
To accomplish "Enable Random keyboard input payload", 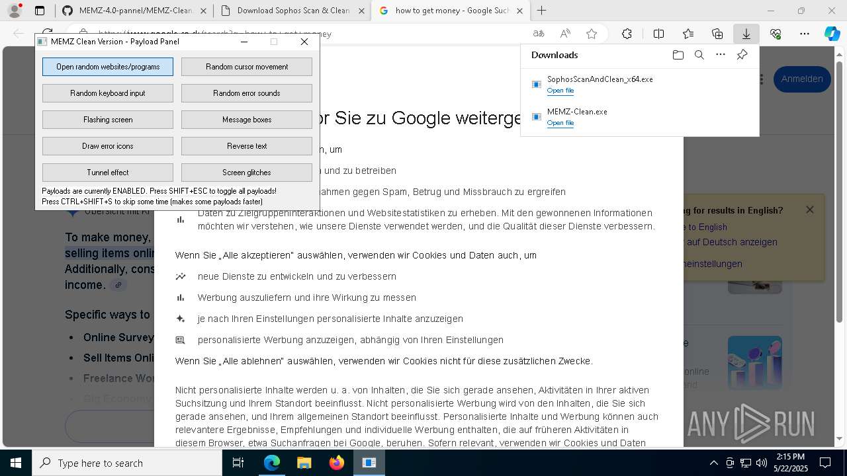I will 108,93.
